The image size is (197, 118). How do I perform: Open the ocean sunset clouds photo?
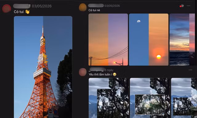click(182, 40)
